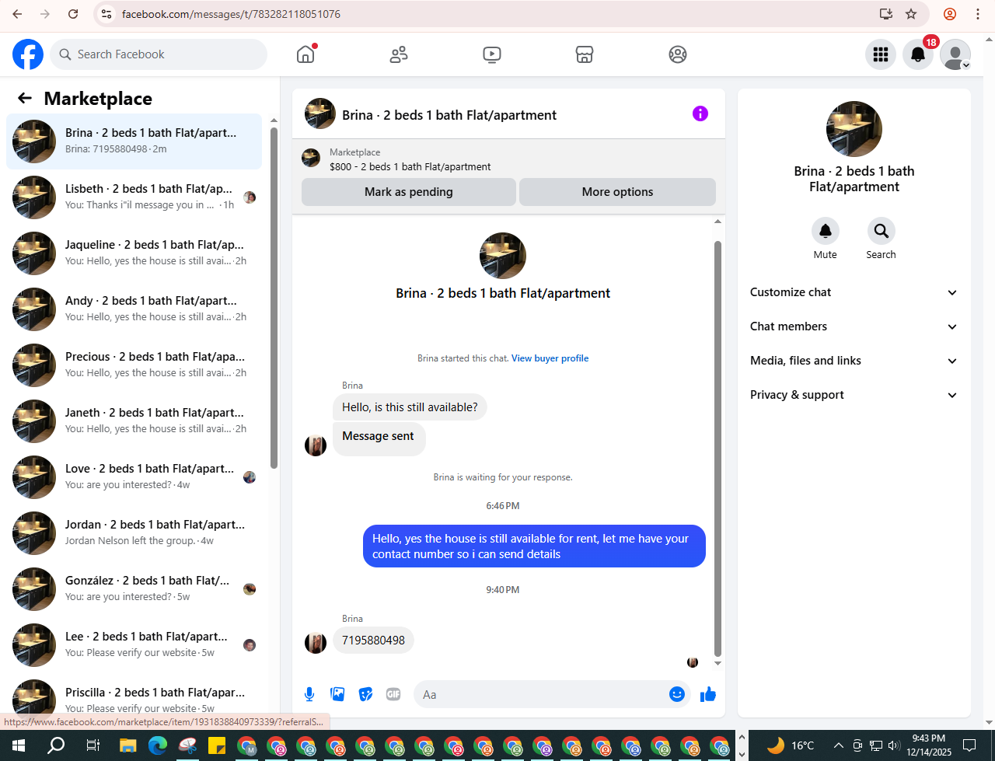Viewport: 995px width, 761px height.
Task: Go back using the arrow beside Marketplace
Action: click(25, 98)
